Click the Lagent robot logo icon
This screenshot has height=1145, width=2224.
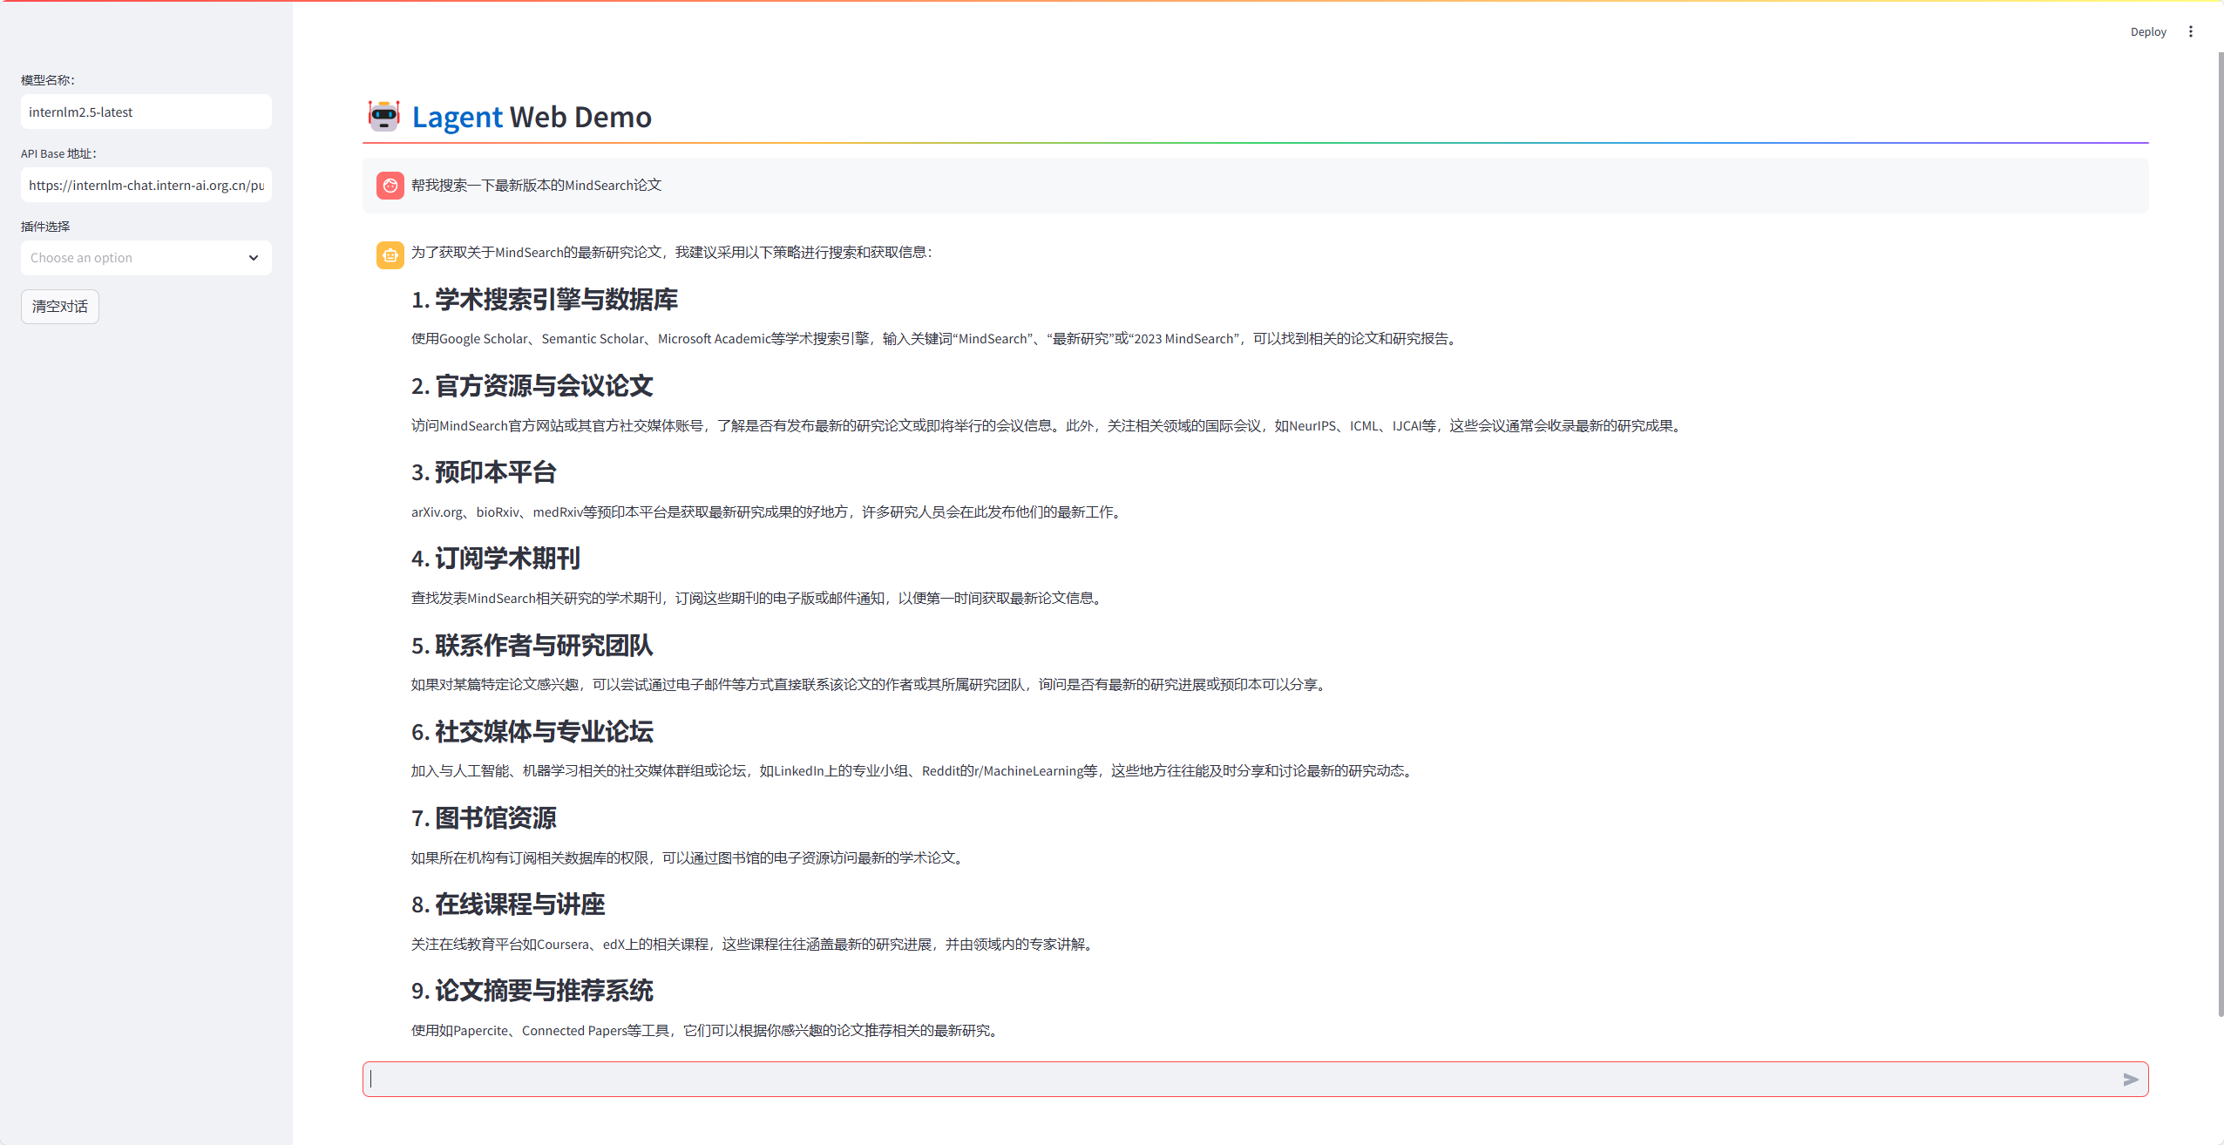pos(383,116)
